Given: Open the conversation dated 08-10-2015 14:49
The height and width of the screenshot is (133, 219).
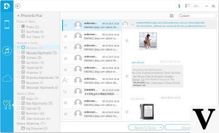Looking at the screenshot, I should click(92, 92).
